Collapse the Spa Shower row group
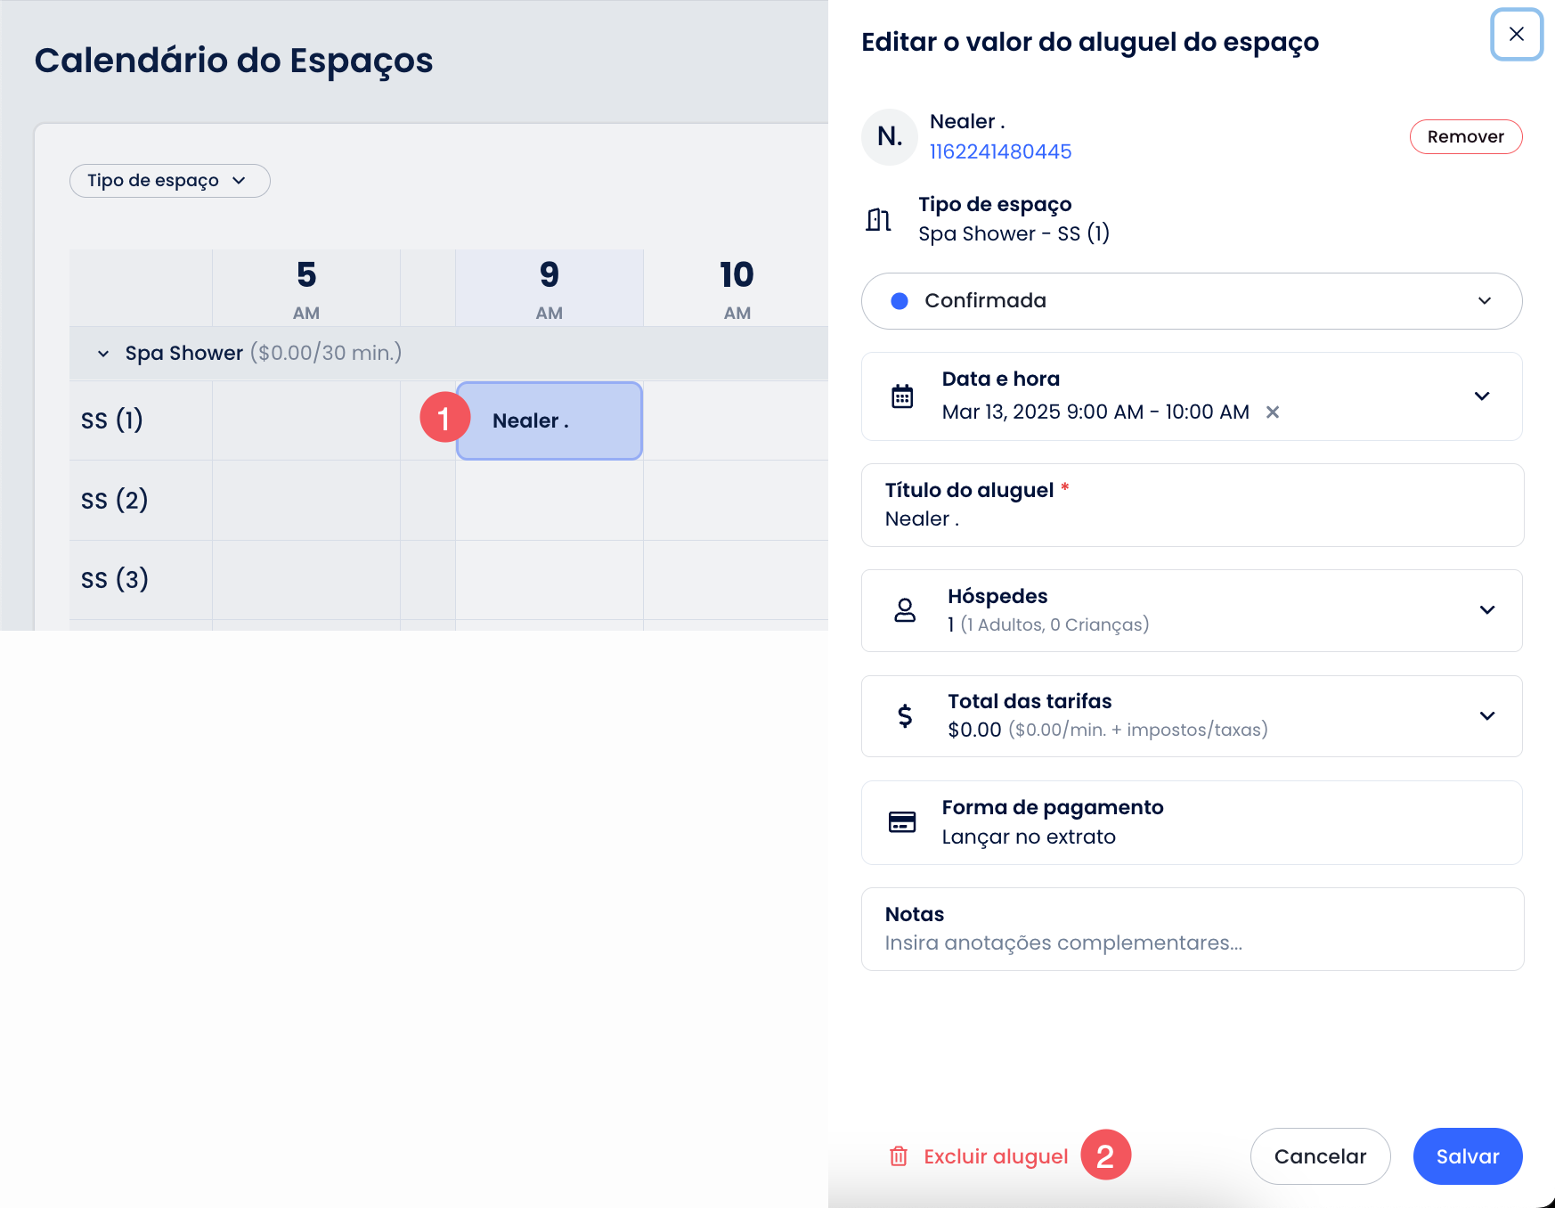 pos(103,354)
